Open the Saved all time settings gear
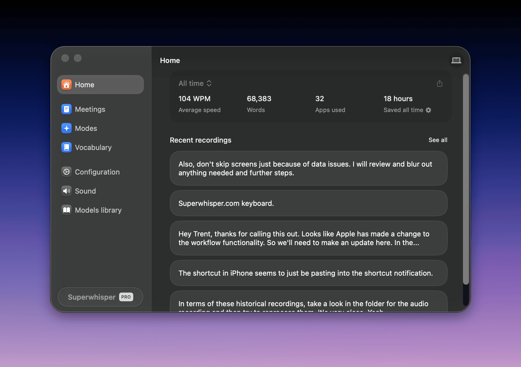 point(429,110)
